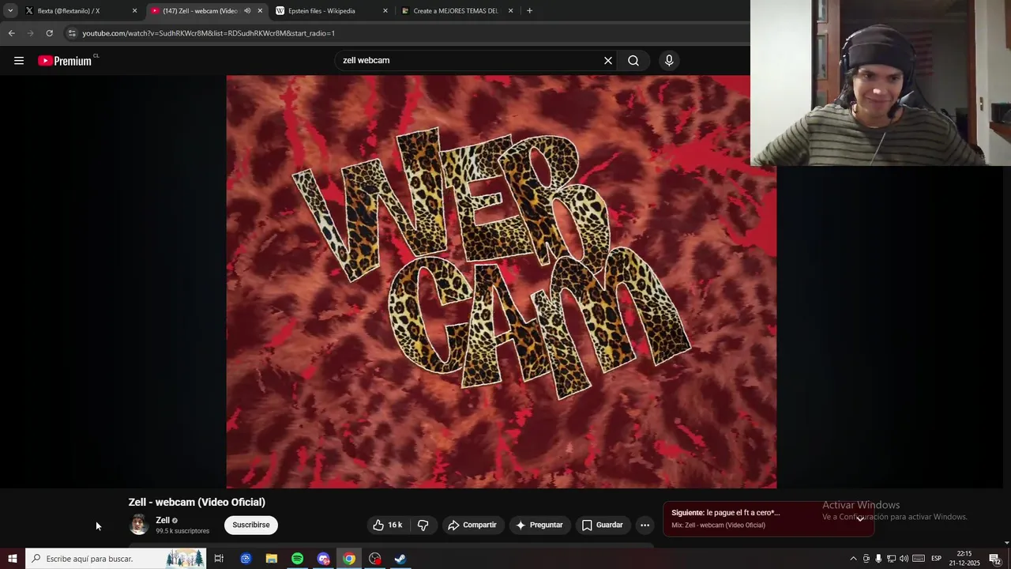The height and width of the screenshot is (569, 1011).
Task: Show hidden system tray icons
Action: point(853,559)
